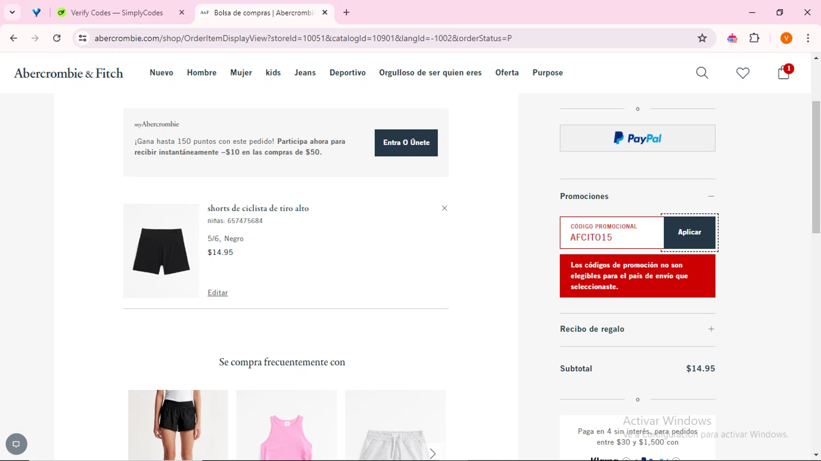Open the SimplyCodes extension icon in toolbar

pyautogui.click(x=732, y=38)
